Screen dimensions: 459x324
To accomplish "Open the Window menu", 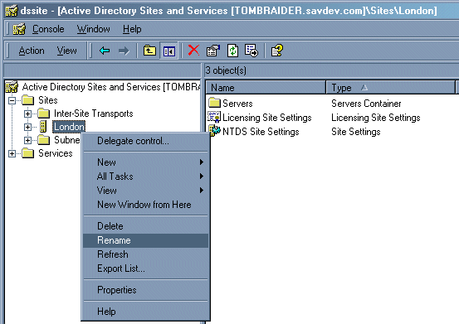I will tap(94, 29).
